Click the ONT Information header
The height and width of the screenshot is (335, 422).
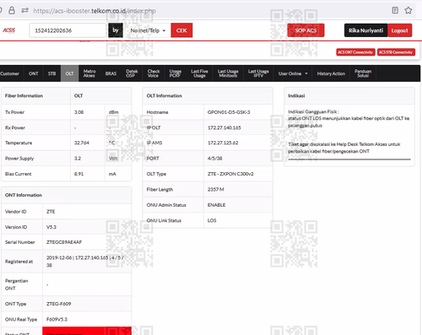click(x=24, y=195)
